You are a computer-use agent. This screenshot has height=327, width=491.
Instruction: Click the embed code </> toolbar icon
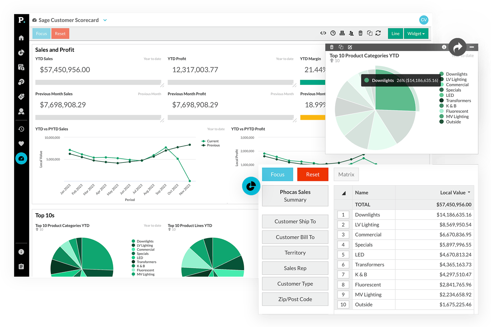[x=323, y=33]
